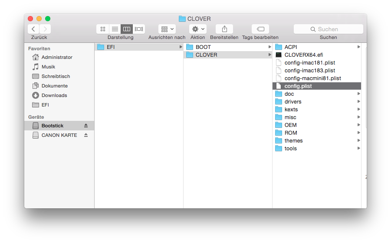
Task: Select config-macmini81.plist
Action: (317, 78)
